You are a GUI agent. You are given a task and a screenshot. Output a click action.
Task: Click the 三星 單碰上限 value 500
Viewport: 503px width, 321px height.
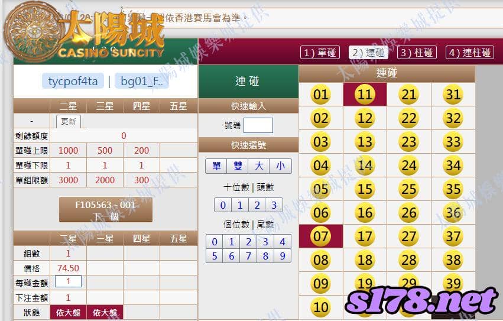click(105, 151)
